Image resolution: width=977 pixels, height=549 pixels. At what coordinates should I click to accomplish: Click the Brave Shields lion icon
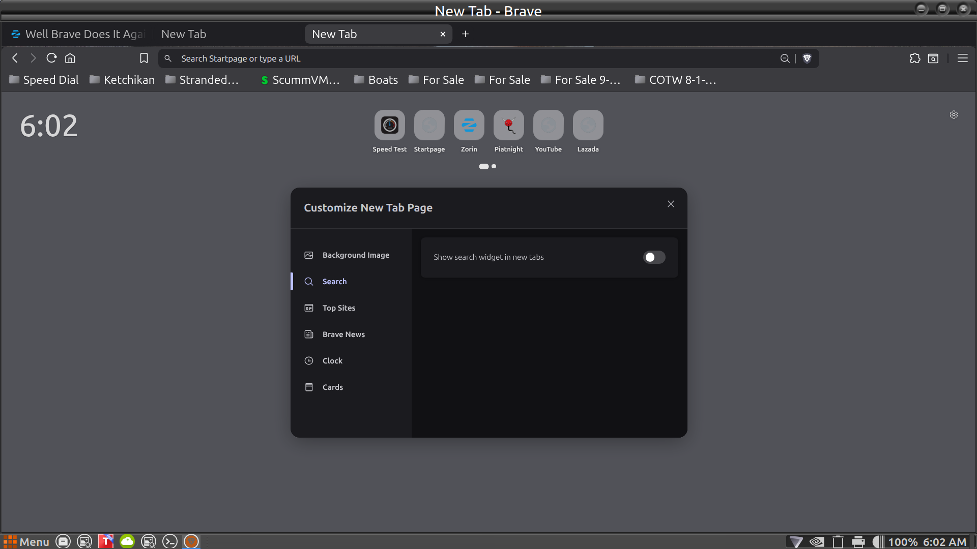point(807,58)
